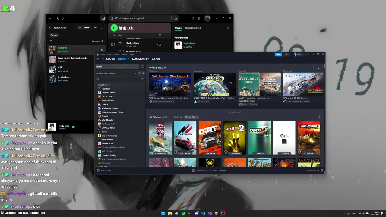Click Create button in Spotify library

click(84, 28)
